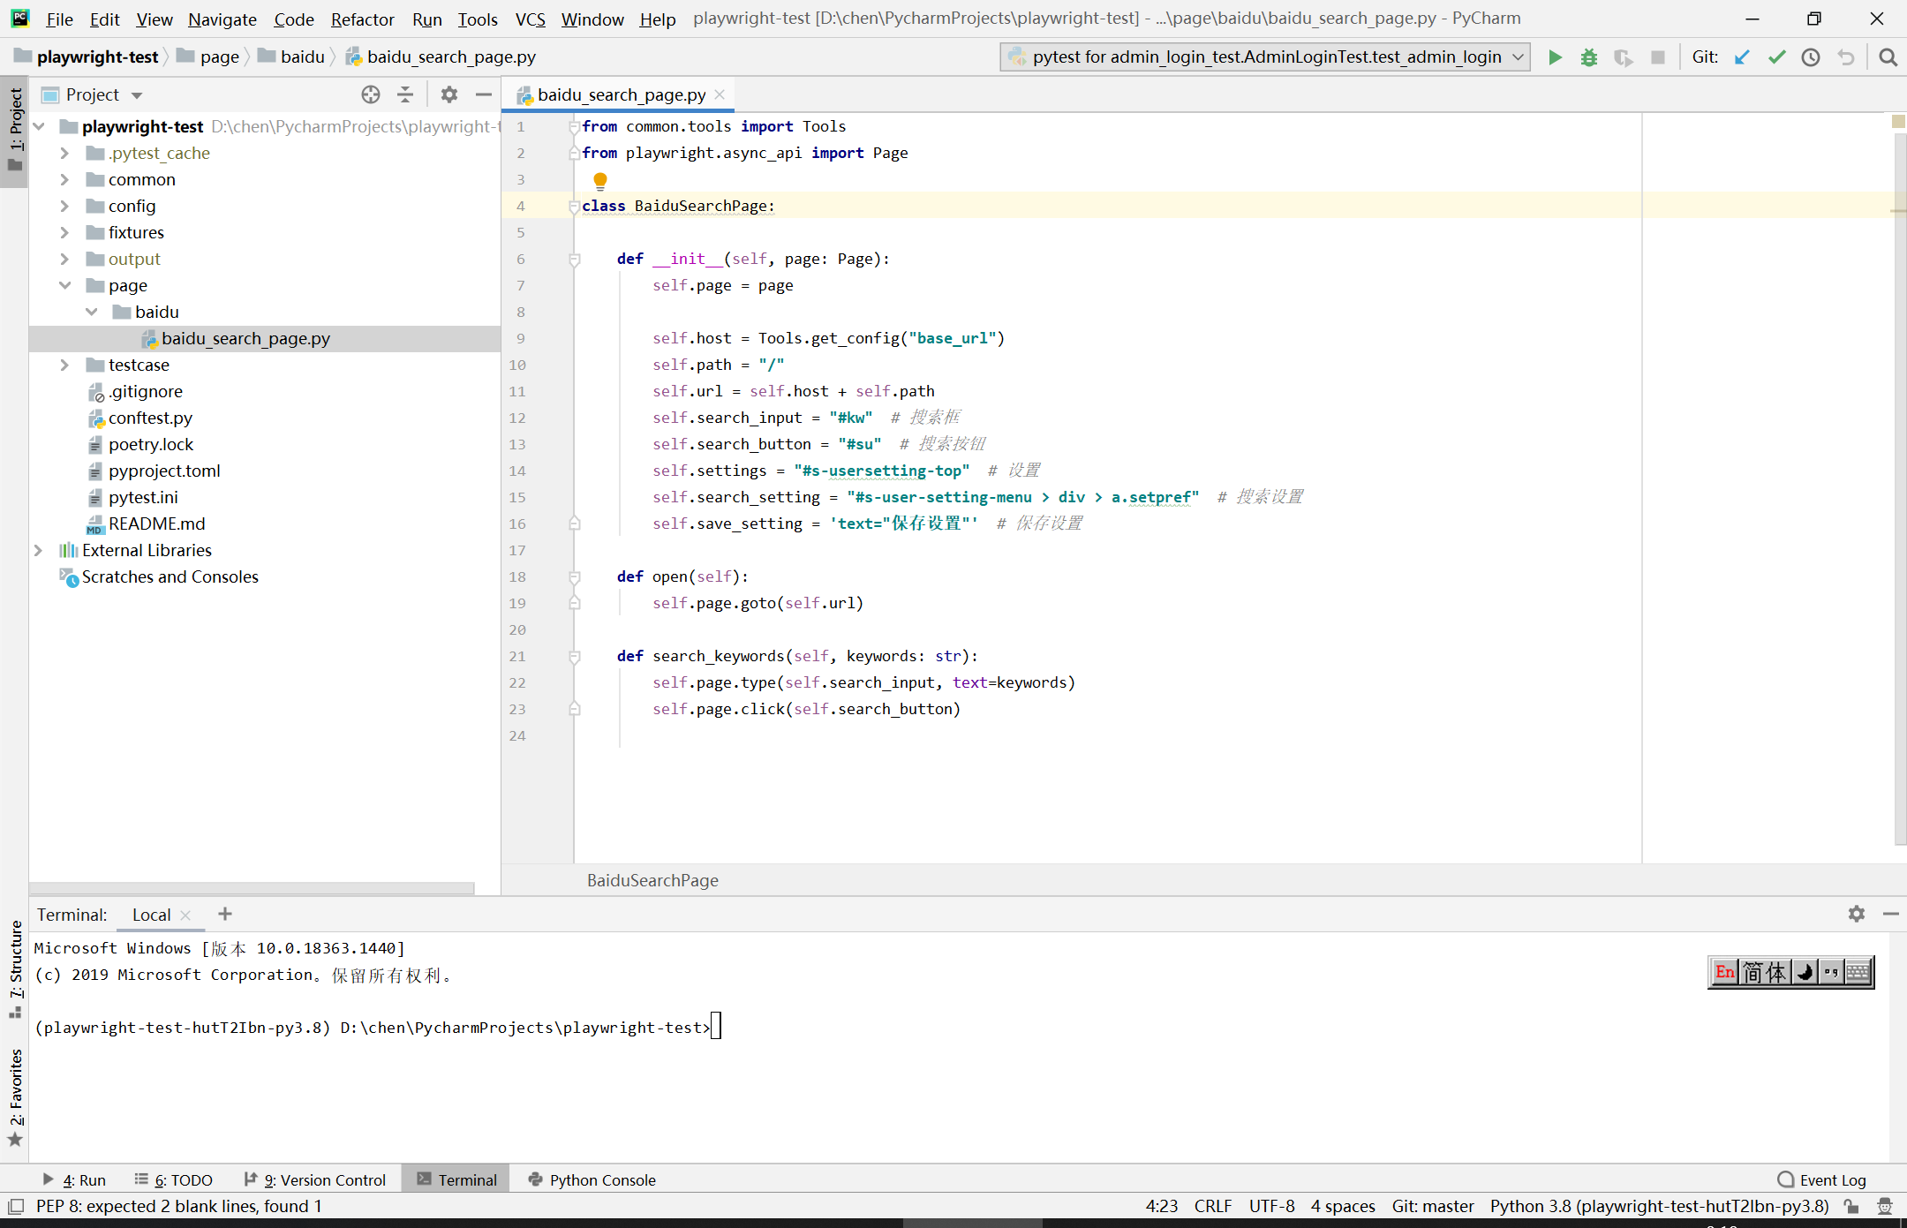Click the Debug bug icon
The height and width of the screenshot is (1228, 1907).
(1589, 57)
